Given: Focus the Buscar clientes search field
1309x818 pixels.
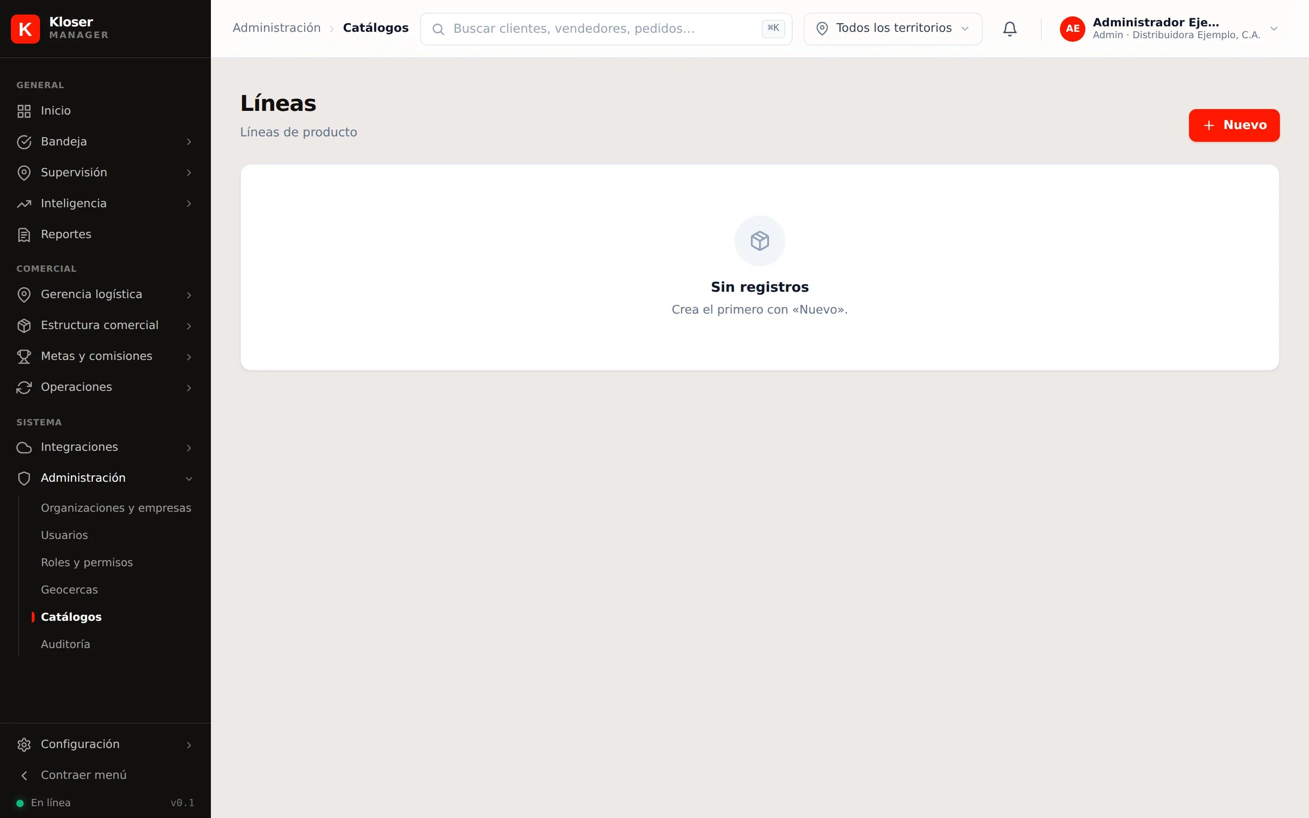Looking at the screenshot, I should coord(606,29).
